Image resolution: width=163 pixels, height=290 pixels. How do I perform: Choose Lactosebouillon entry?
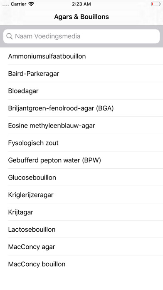(81, 229)
